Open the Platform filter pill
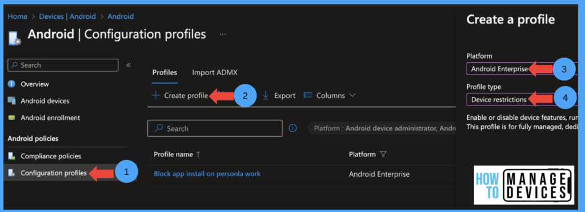Screen dimensions: 585x212 coord(382,129)
